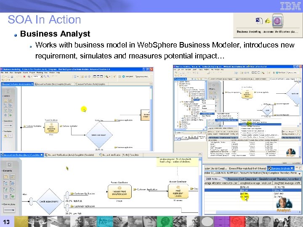Click the globe icon in top-left Modeler toolbar
The height and width of the screenshot is (227, 303).
[x=123, y=77]
